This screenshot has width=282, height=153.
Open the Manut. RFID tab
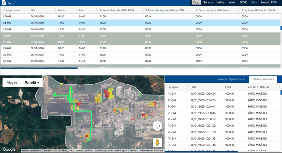click(x=269, y=2)
